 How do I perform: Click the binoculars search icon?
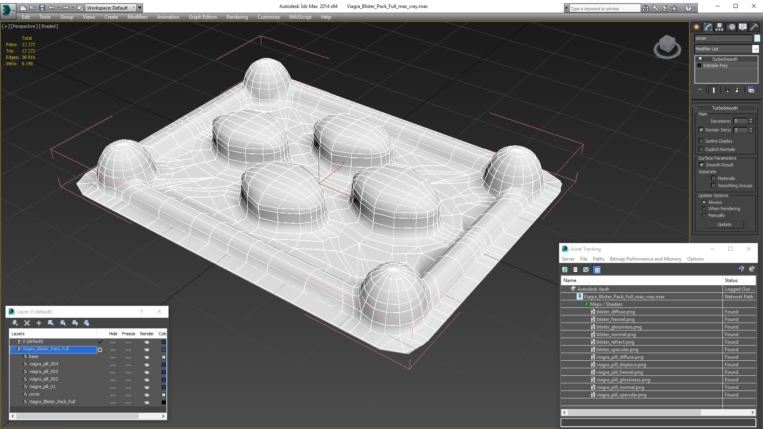click(x=645, y=8)
